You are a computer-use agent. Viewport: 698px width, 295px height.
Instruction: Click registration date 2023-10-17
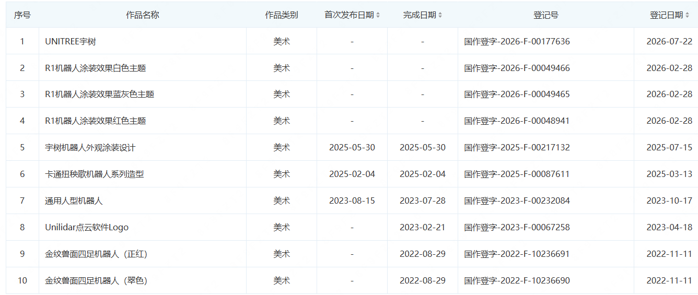[669, 200]
